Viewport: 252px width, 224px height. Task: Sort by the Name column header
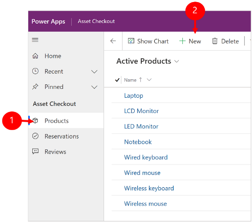(x=130, y=80)
